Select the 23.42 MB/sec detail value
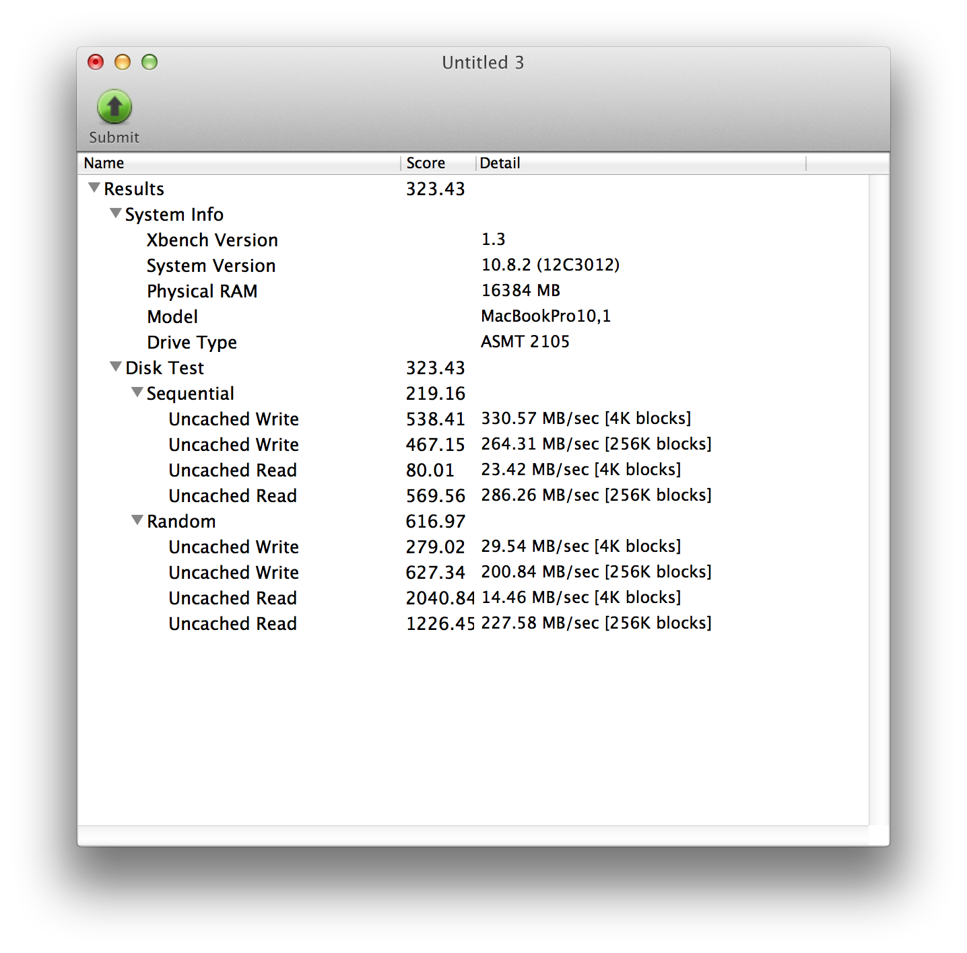The image size is (967, 953). pos(580,470)
